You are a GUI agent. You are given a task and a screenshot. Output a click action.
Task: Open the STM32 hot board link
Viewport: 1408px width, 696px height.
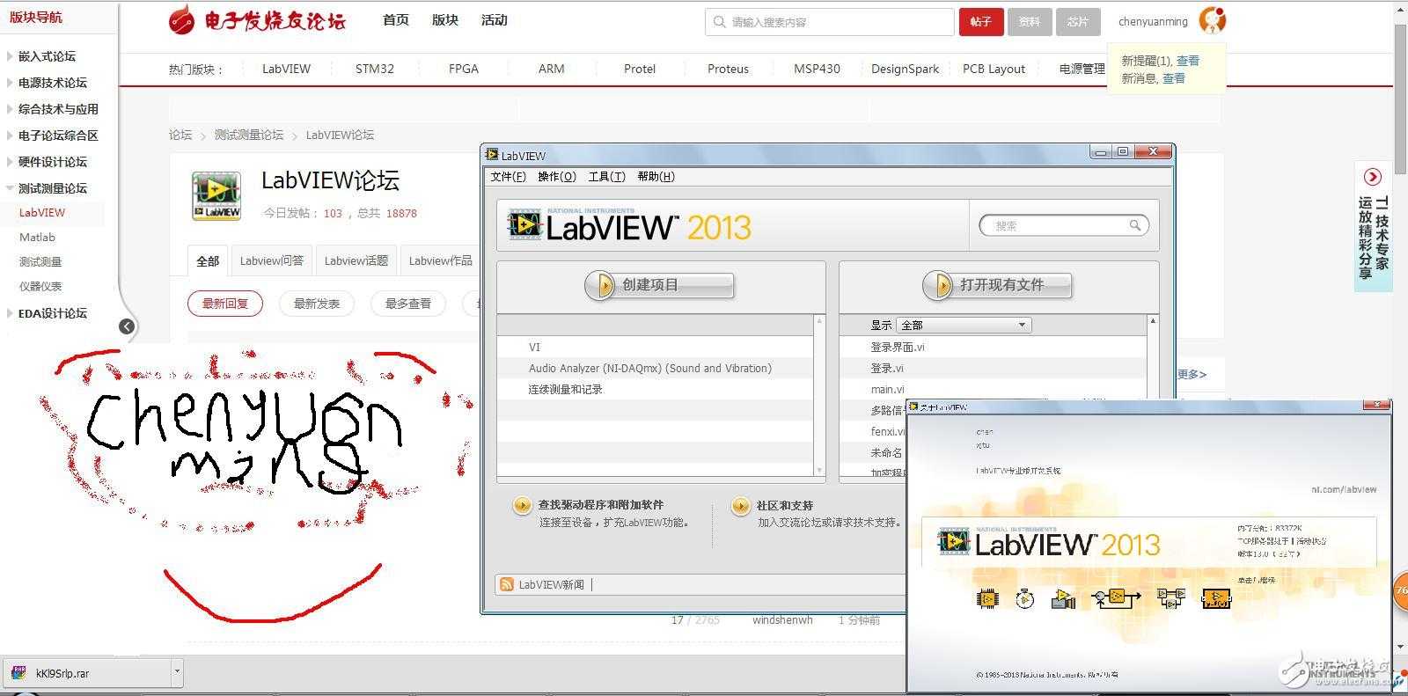375,69
